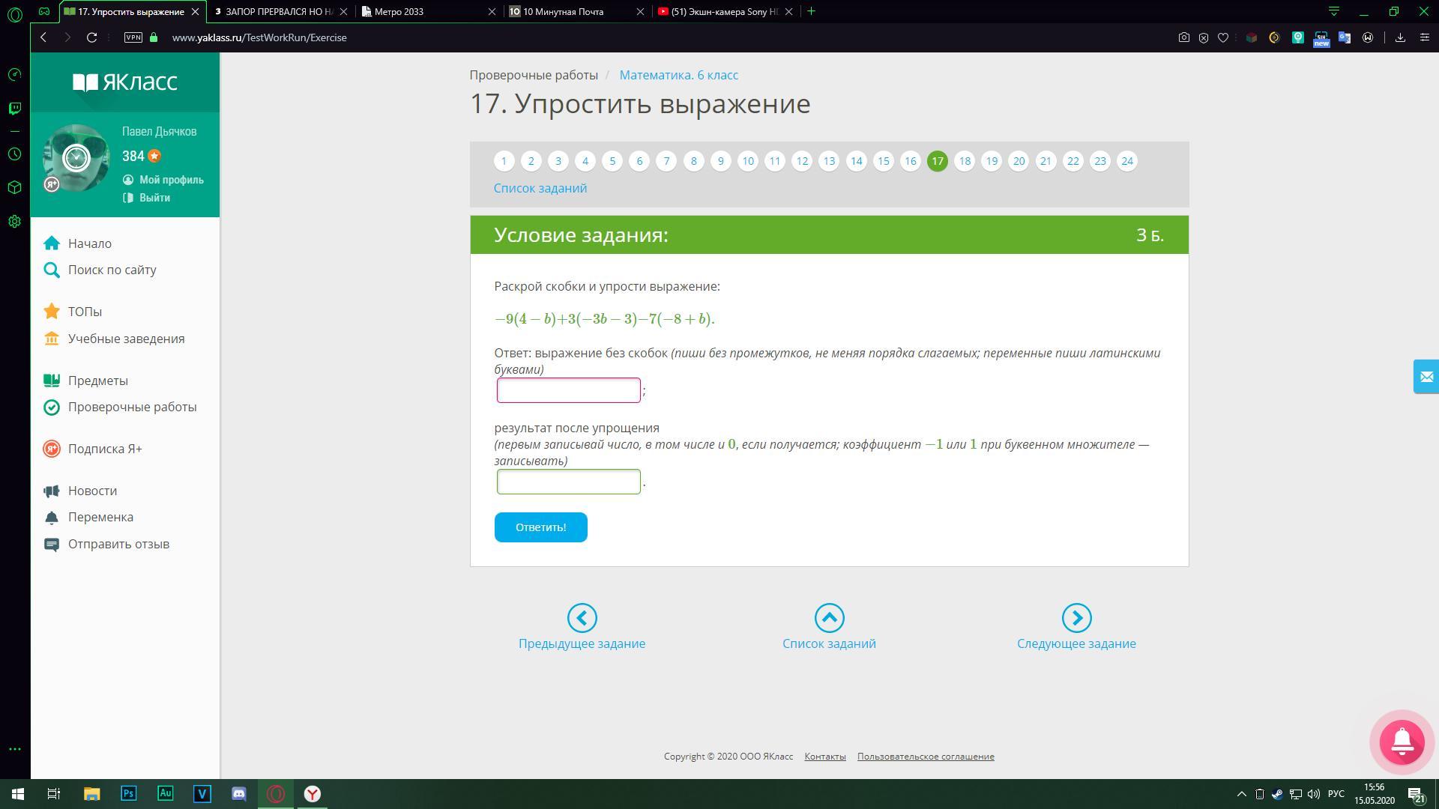
Task: Open Adobe Audition from the taskbar
Action: click(x=165, y=794)
